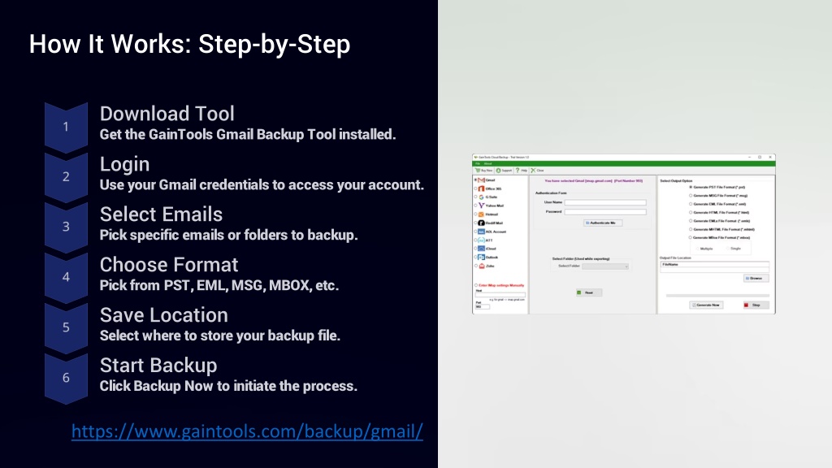Viewport: 832px width, 468px height.
Task: Open Support from the toolbar
Action: [x=504, y=171]
